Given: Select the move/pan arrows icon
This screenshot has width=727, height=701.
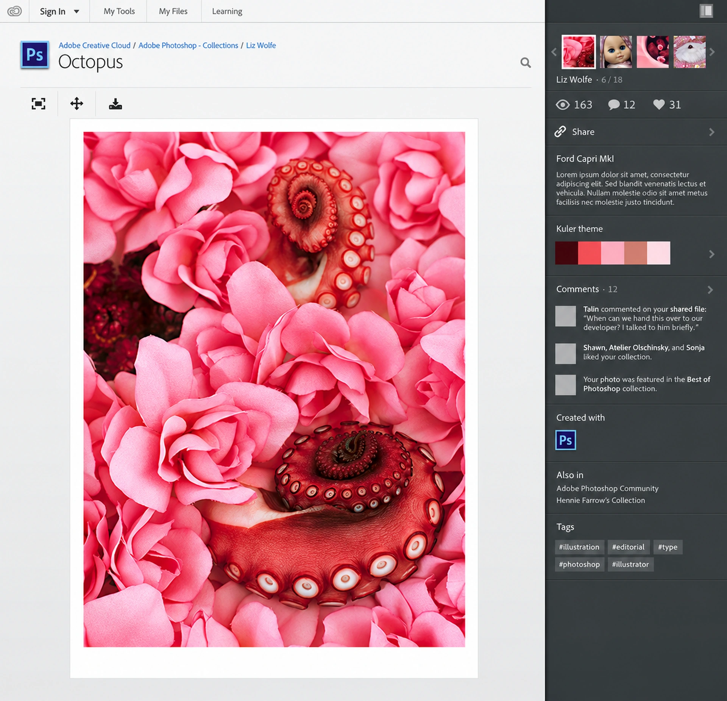Looking at the screenshot, I should (x=76, y=103).
